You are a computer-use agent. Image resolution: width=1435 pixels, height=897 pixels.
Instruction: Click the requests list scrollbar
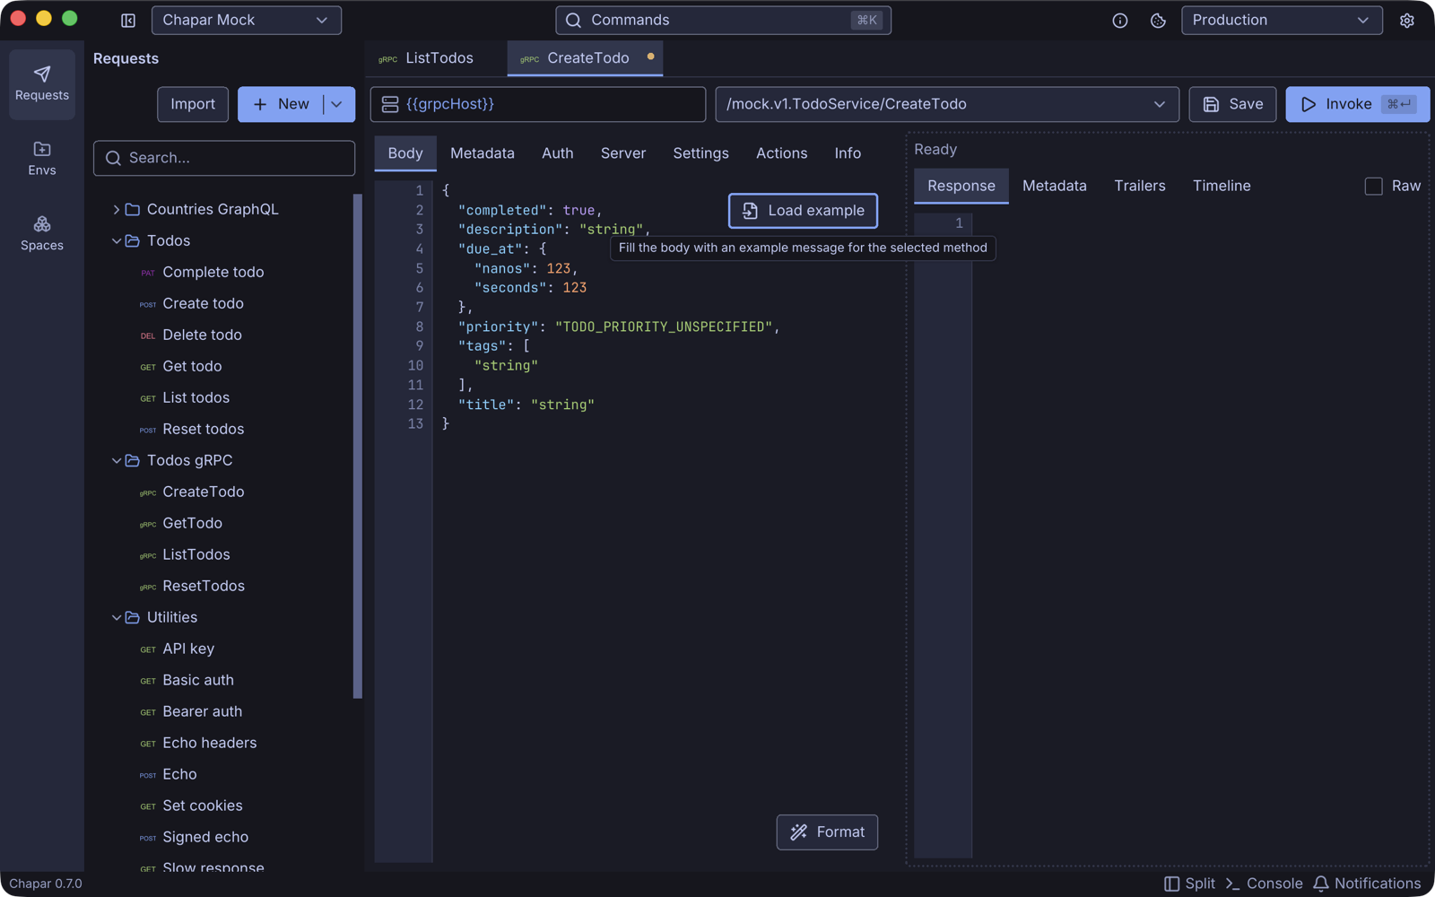coord(358,446)
